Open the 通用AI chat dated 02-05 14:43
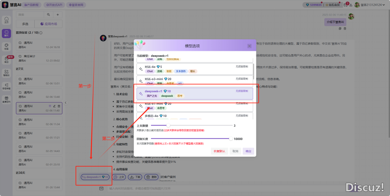 click(x=39, y=149)
